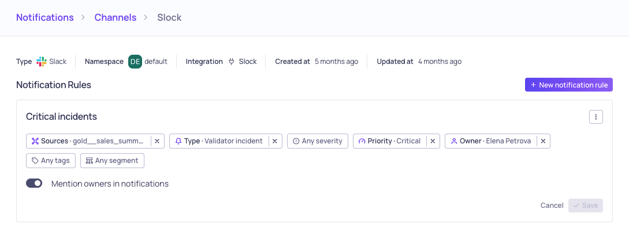The width and height of the screenshot is (629, 243).
Task: Click the segment hierarchy icon
Action: coord(90,161)
